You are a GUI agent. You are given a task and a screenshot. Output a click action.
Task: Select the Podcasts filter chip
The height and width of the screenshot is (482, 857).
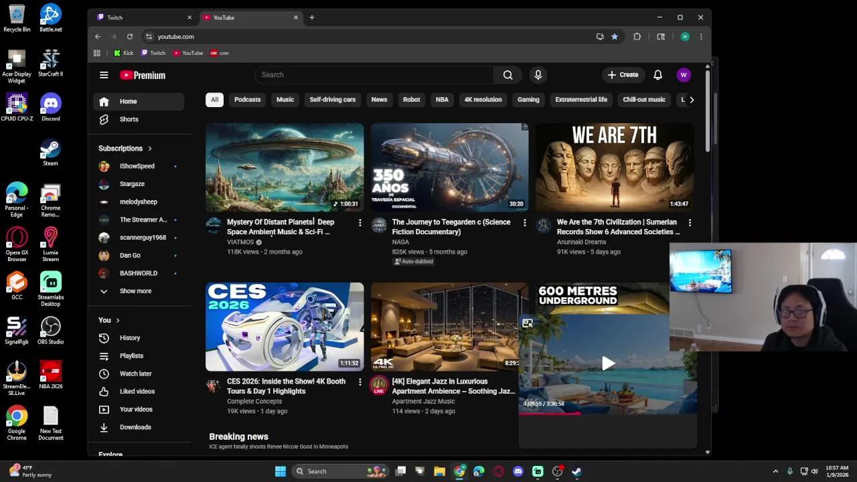pyautogui.click(x=247, y=100)
